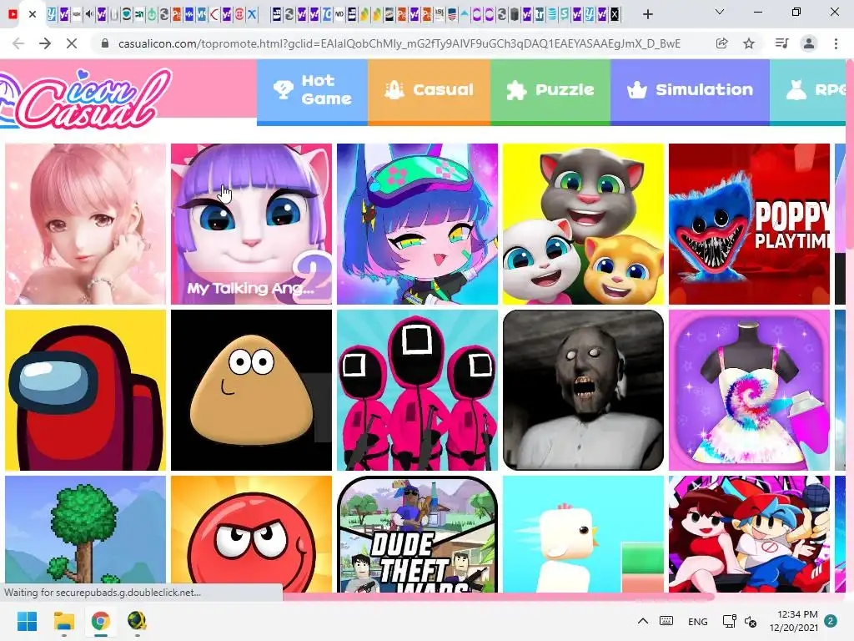Open the Chrome three-dot menu
Viewport: 854px width, 641px height.
point(836,43)
